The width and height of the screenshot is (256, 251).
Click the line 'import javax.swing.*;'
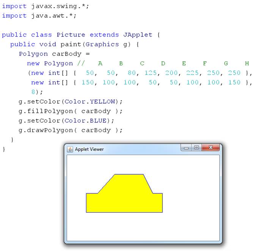click(46, 6)
